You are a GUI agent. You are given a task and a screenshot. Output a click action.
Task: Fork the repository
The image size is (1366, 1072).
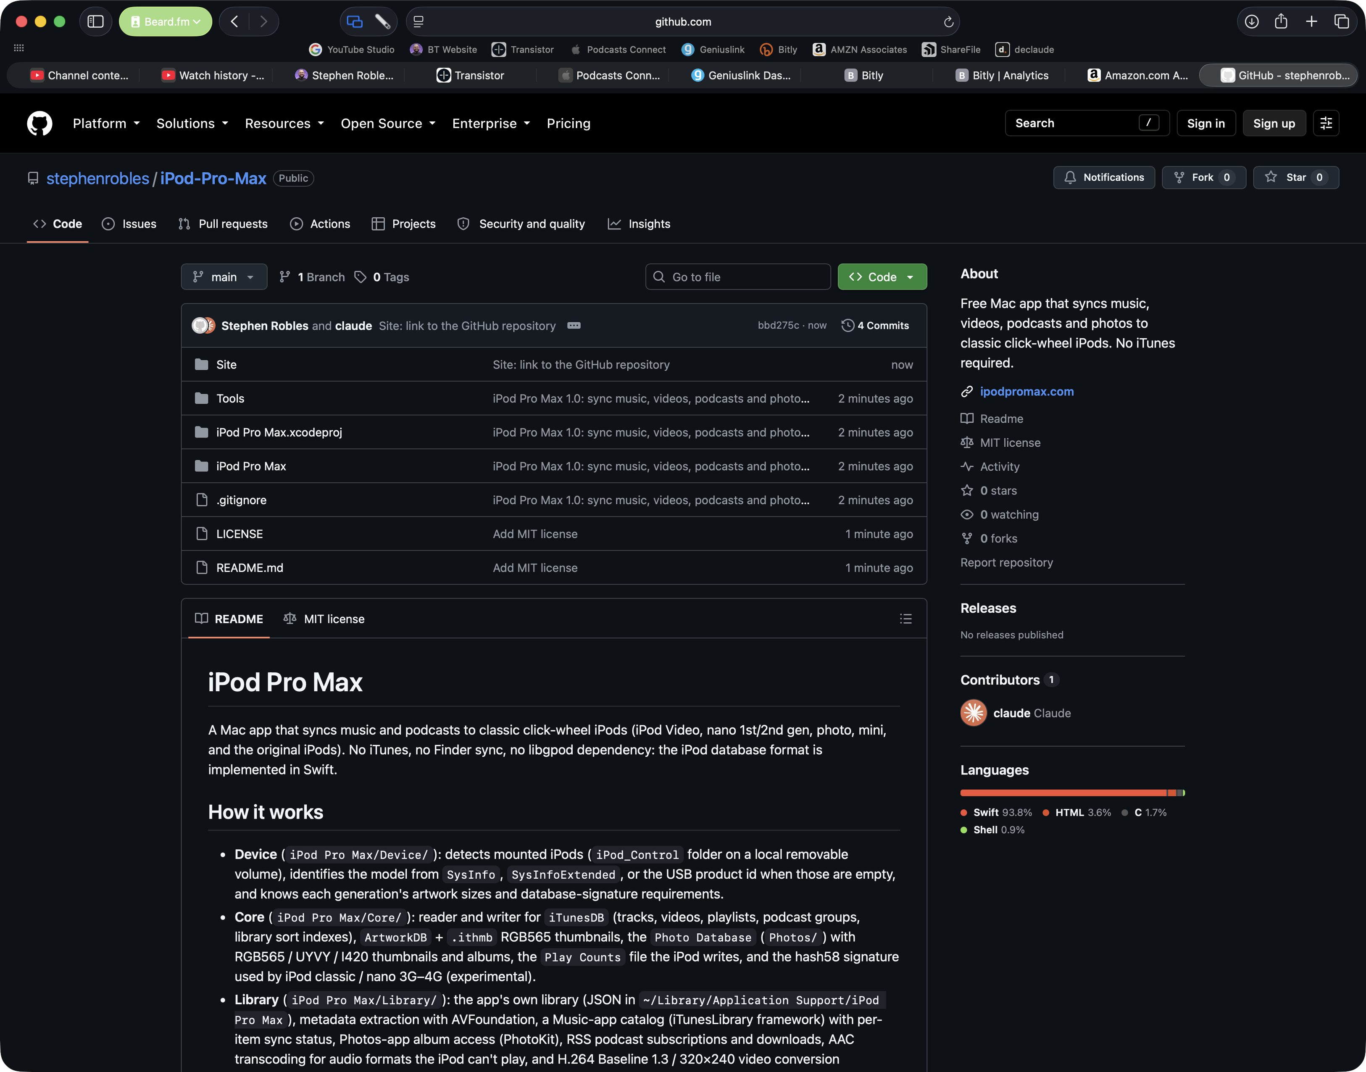coord(1203,178)
